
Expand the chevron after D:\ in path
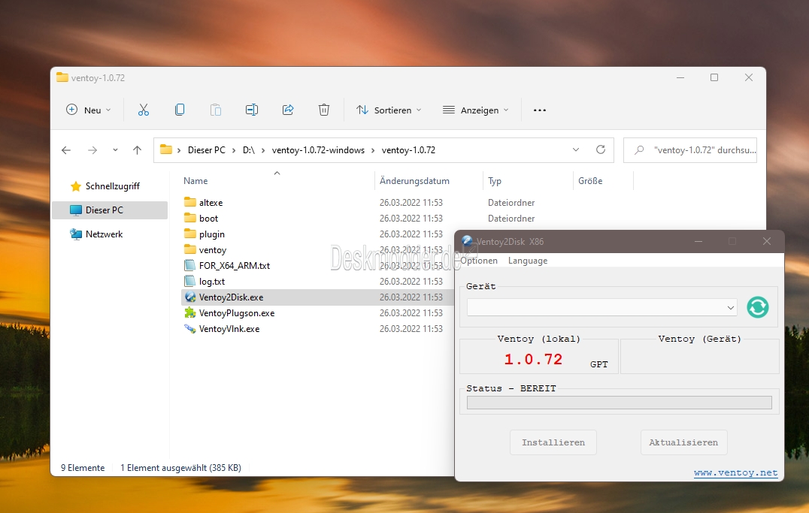pyautogui.click(x=263, y=150)
